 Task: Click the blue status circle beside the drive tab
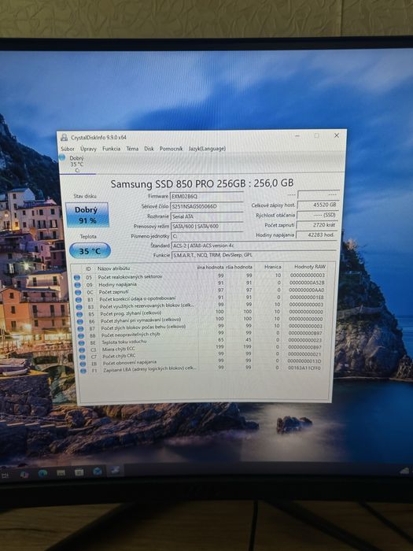tap(62, 157)
